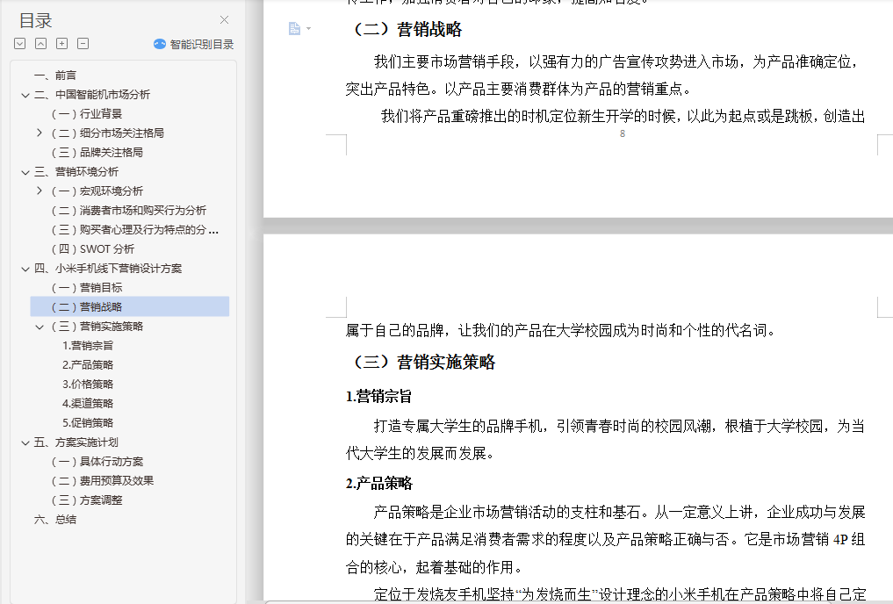This screenshot has height=604, width=893.
Task: Open (三)购买者心理及行为特点的分… entry
Action: pyautogui.click(x=135, y=230)
